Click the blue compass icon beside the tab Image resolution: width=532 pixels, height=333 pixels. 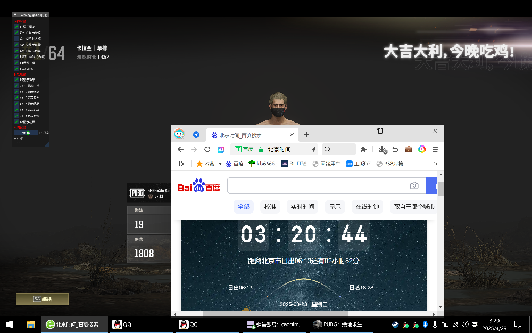(196, 135)
